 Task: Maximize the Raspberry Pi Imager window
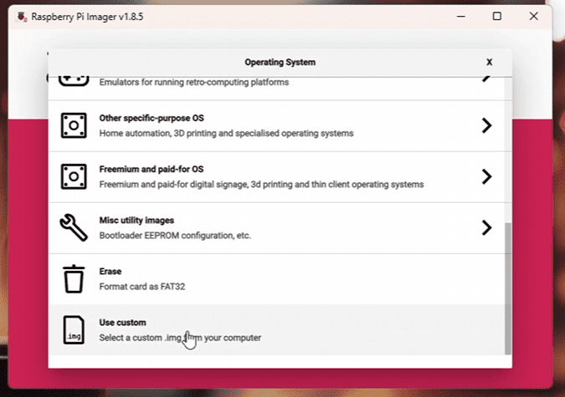(496, 17)
